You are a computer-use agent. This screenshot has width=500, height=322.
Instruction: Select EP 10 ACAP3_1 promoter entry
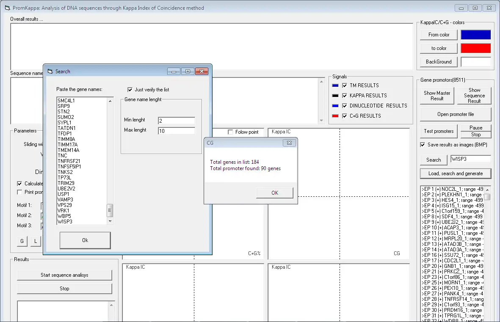453,228
